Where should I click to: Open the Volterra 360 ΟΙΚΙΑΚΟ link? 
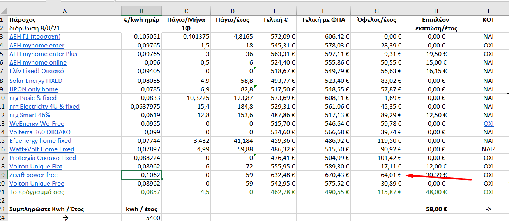click(40, 132)
